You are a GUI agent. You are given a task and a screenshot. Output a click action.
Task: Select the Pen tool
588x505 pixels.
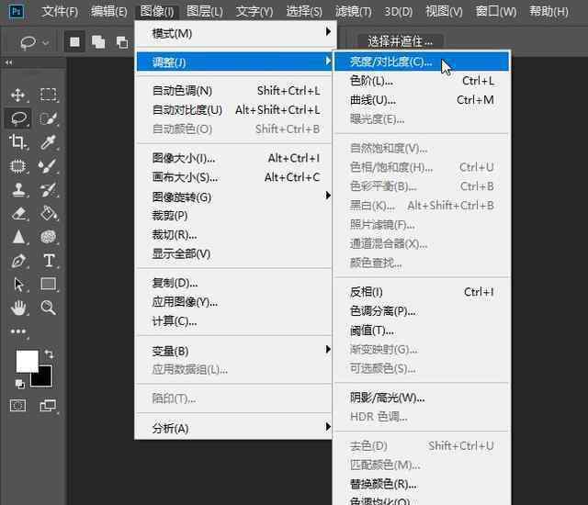(18, 261)
